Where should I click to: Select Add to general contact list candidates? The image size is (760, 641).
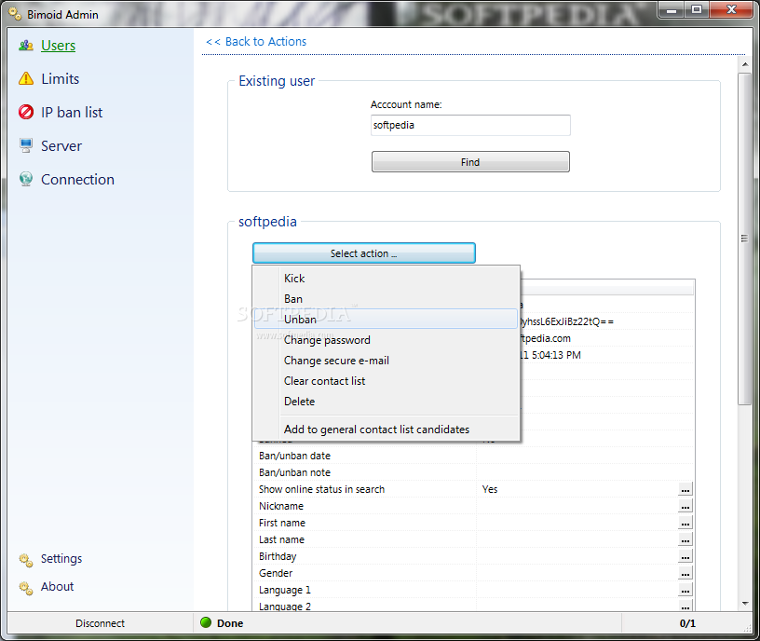[387, 430]
